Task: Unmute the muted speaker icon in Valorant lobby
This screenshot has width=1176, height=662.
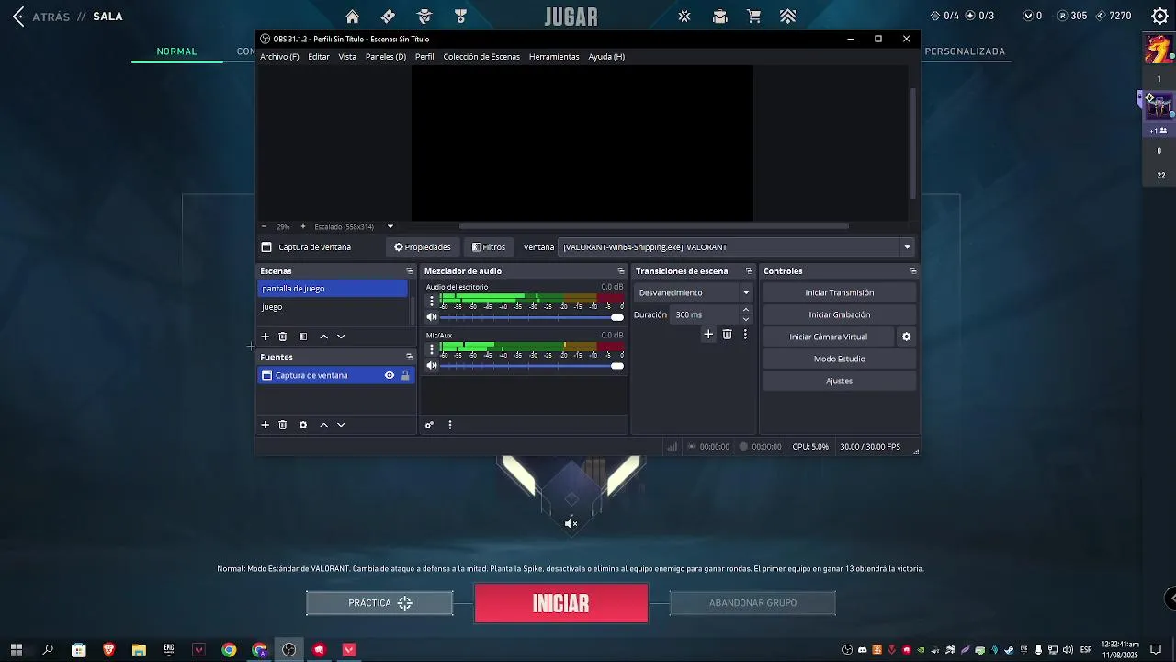Action: (x=571, y=523)
